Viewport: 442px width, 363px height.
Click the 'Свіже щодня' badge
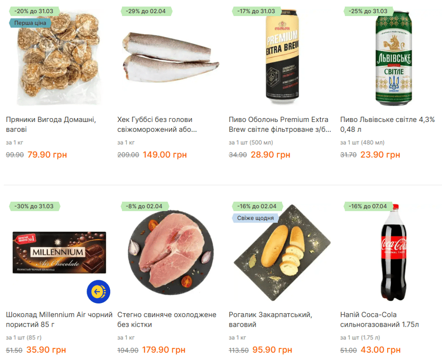(255, 218)
